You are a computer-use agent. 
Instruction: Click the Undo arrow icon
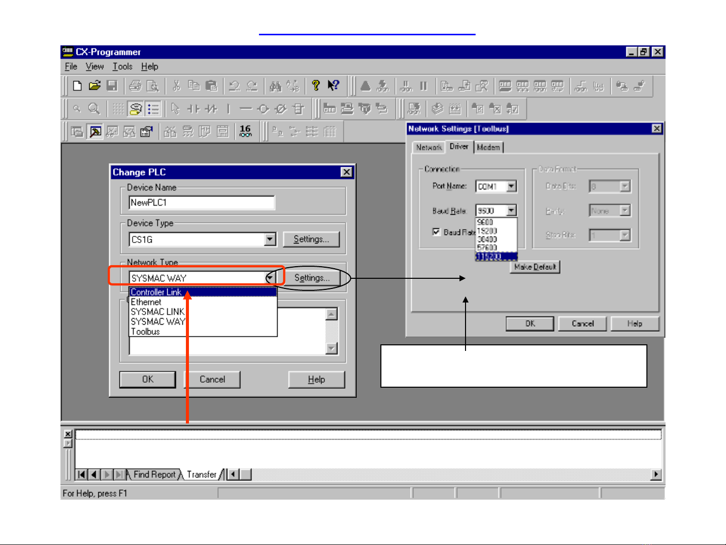click(234, 86)
